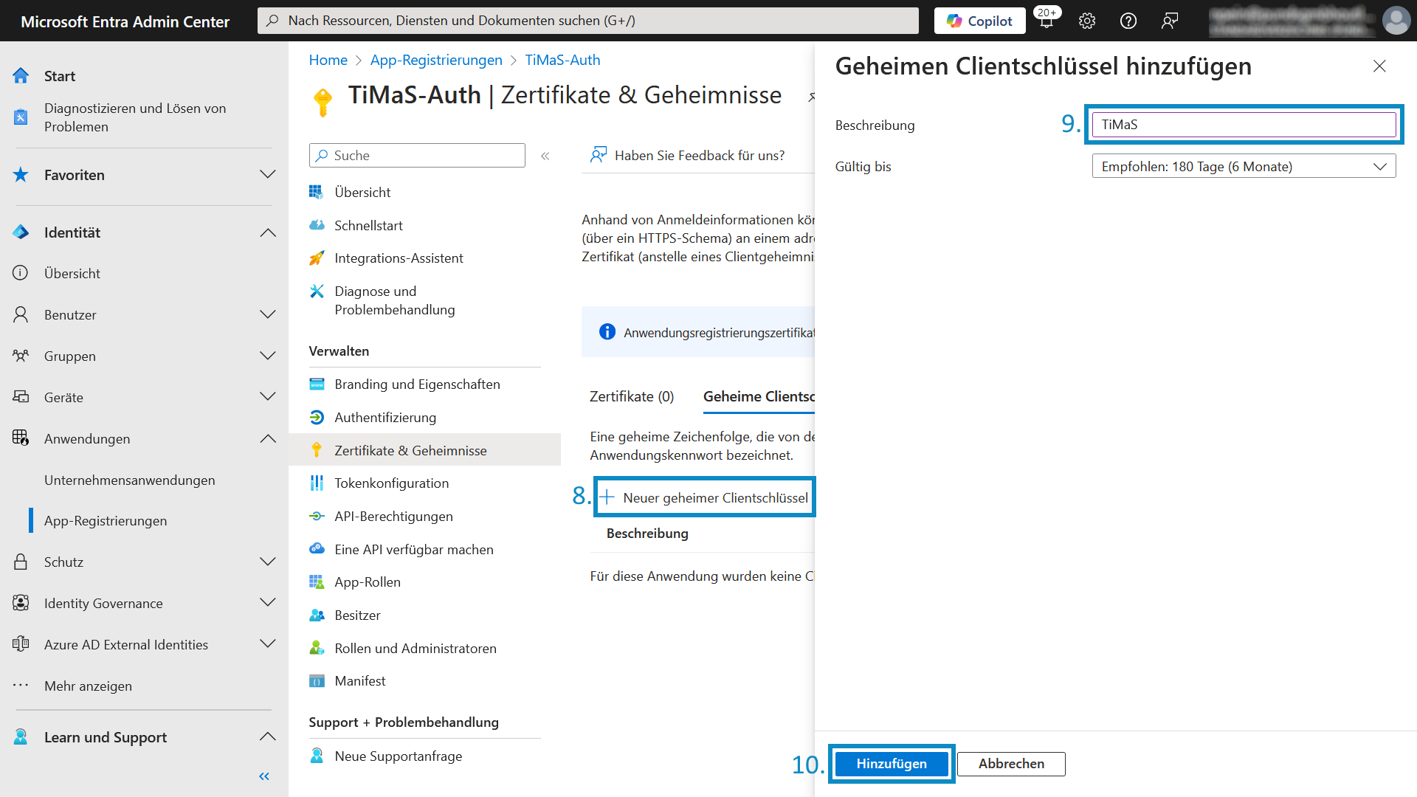The height and width of the screenshot is (797, 1417).
Task: Click the Schutz lock icon
Action: pyautogui.click(x=21, y=562)
